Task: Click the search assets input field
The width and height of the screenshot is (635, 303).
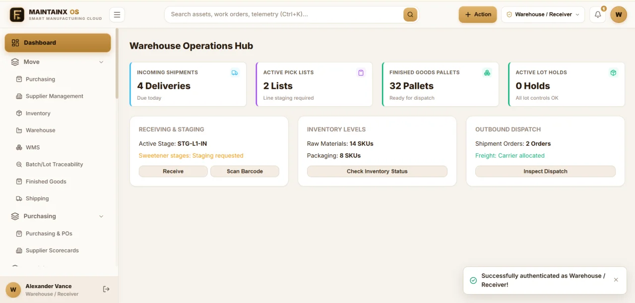Action: tap(285, 14)
